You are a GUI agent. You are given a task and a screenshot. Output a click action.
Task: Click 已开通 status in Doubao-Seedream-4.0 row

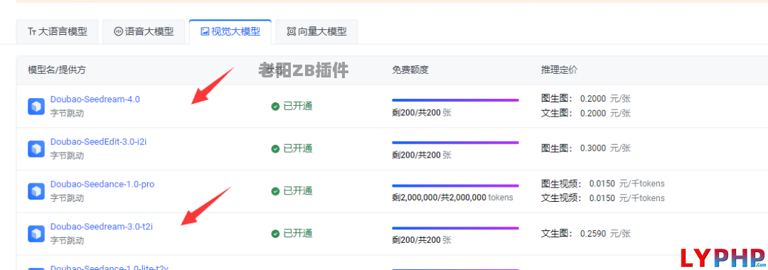pos(298,106)
